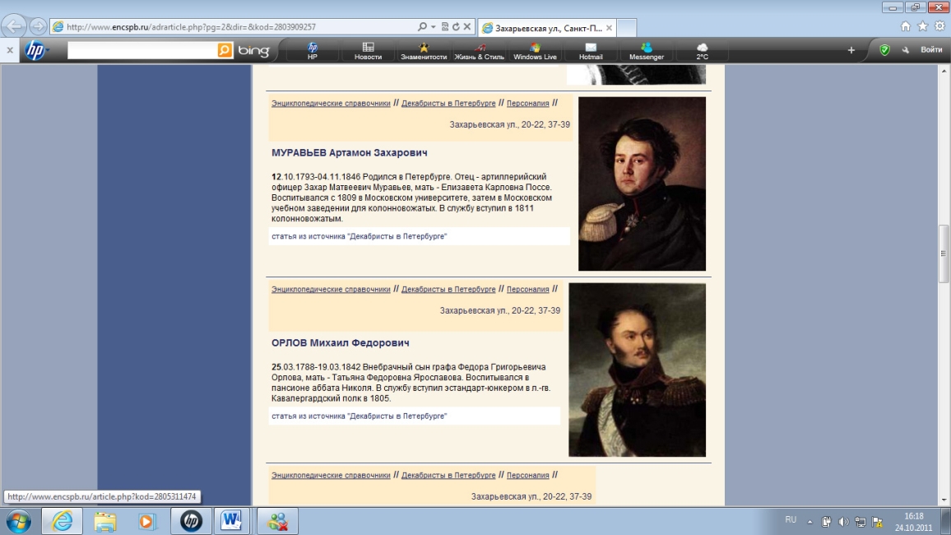
Task: Open Windows Media Player from taskbar
Action: (x=146, y=521)
